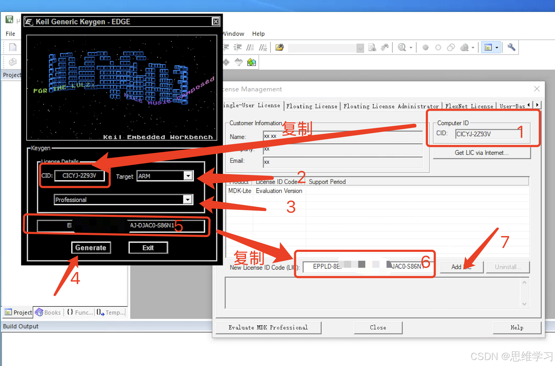Image resolution: width=555 pixels, height=366 pixels.
Task: Open the Target ARM dropdown in keygen
Action: (x=188, y=176)
